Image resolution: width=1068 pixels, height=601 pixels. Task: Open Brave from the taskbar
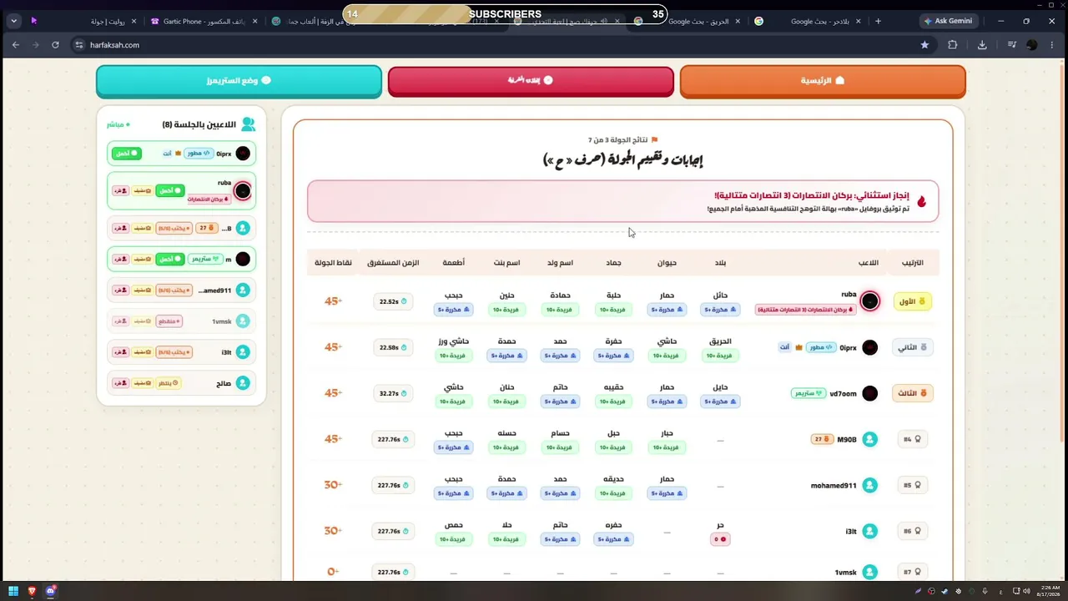[x=33, y=592]
